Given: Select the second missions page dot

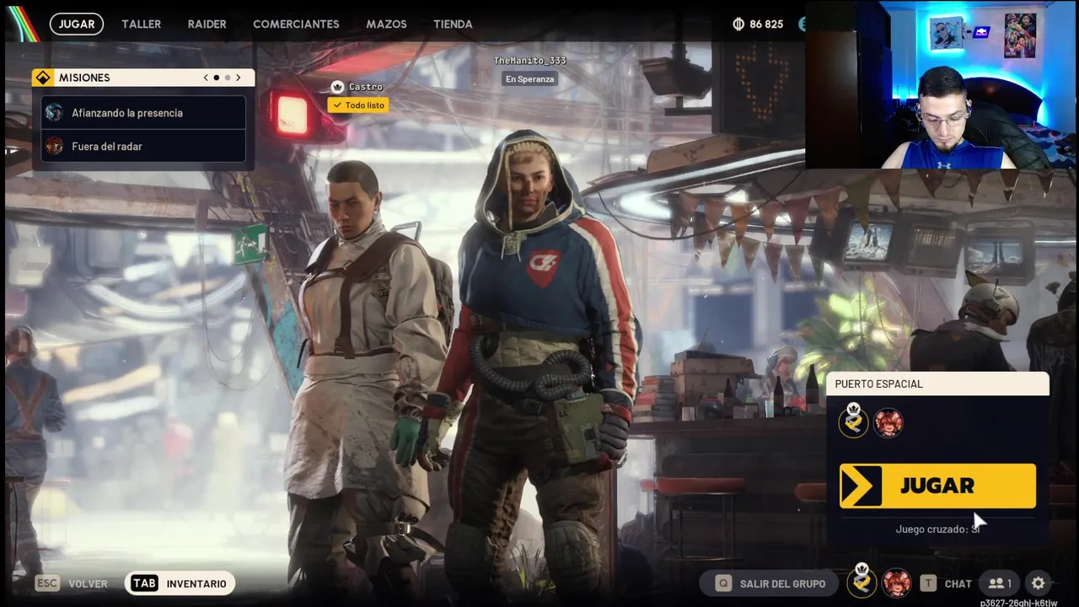Looking at the screenshot, I should 227,78.
